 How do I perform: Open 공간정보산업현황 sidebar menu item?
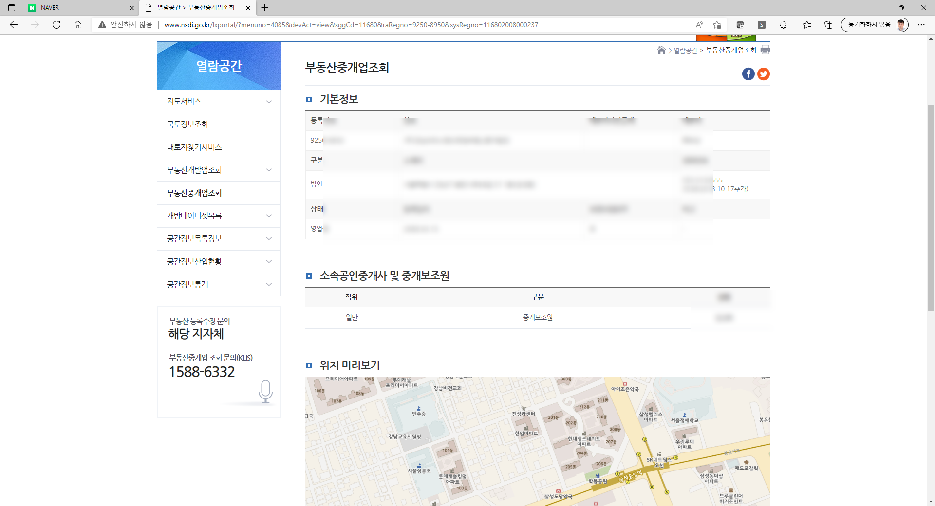219,262
